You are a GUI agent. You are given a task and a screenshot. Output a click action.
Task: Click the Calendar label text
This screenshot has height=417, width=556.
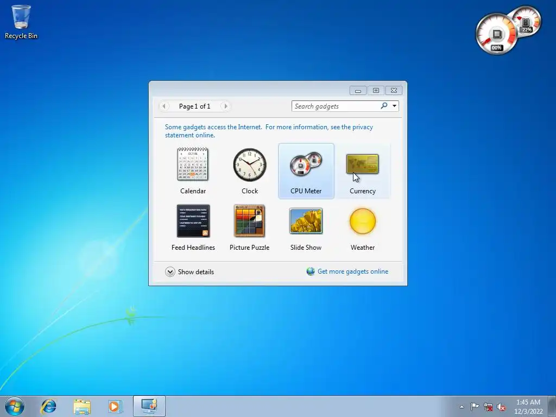[193, 191]
